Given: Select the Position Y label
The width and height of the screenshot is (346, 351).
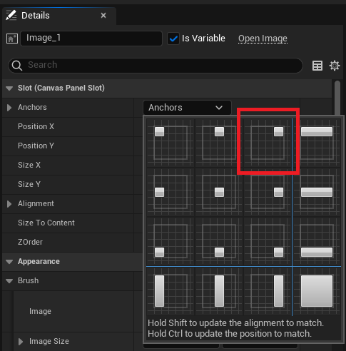Looking at the screenshot, I should tap(36, 146).
